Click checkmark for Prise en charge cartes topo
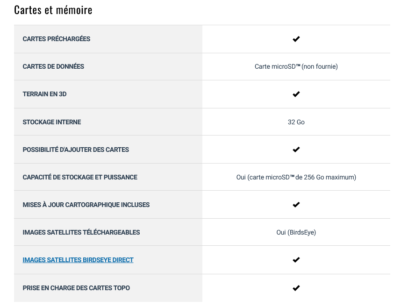The image size is (408, 307). pos(296,288)
